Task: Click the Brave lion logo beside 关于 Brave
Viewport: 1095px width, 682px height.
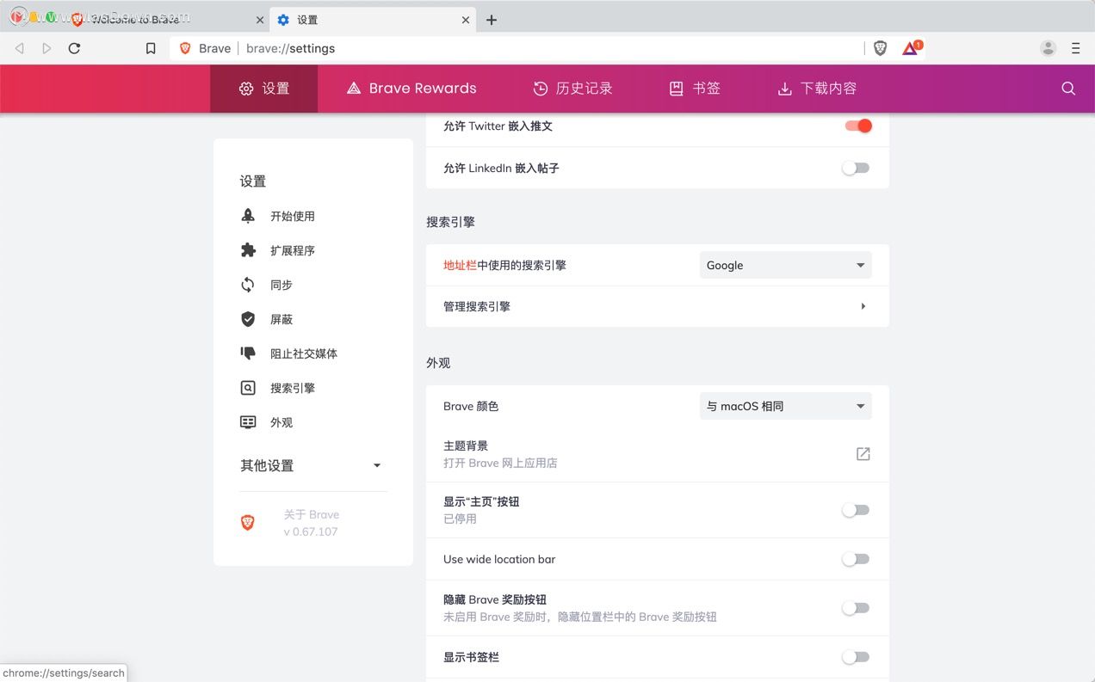Action: [x=248, y=523]
